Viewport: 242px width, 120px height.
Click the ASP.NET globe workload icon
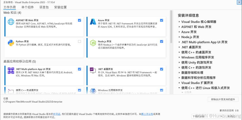[11, 22]
